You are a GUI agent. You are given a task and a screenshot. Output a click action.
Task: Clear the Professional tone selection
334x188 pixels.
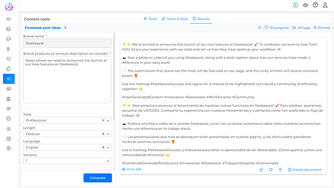(103, 120)
